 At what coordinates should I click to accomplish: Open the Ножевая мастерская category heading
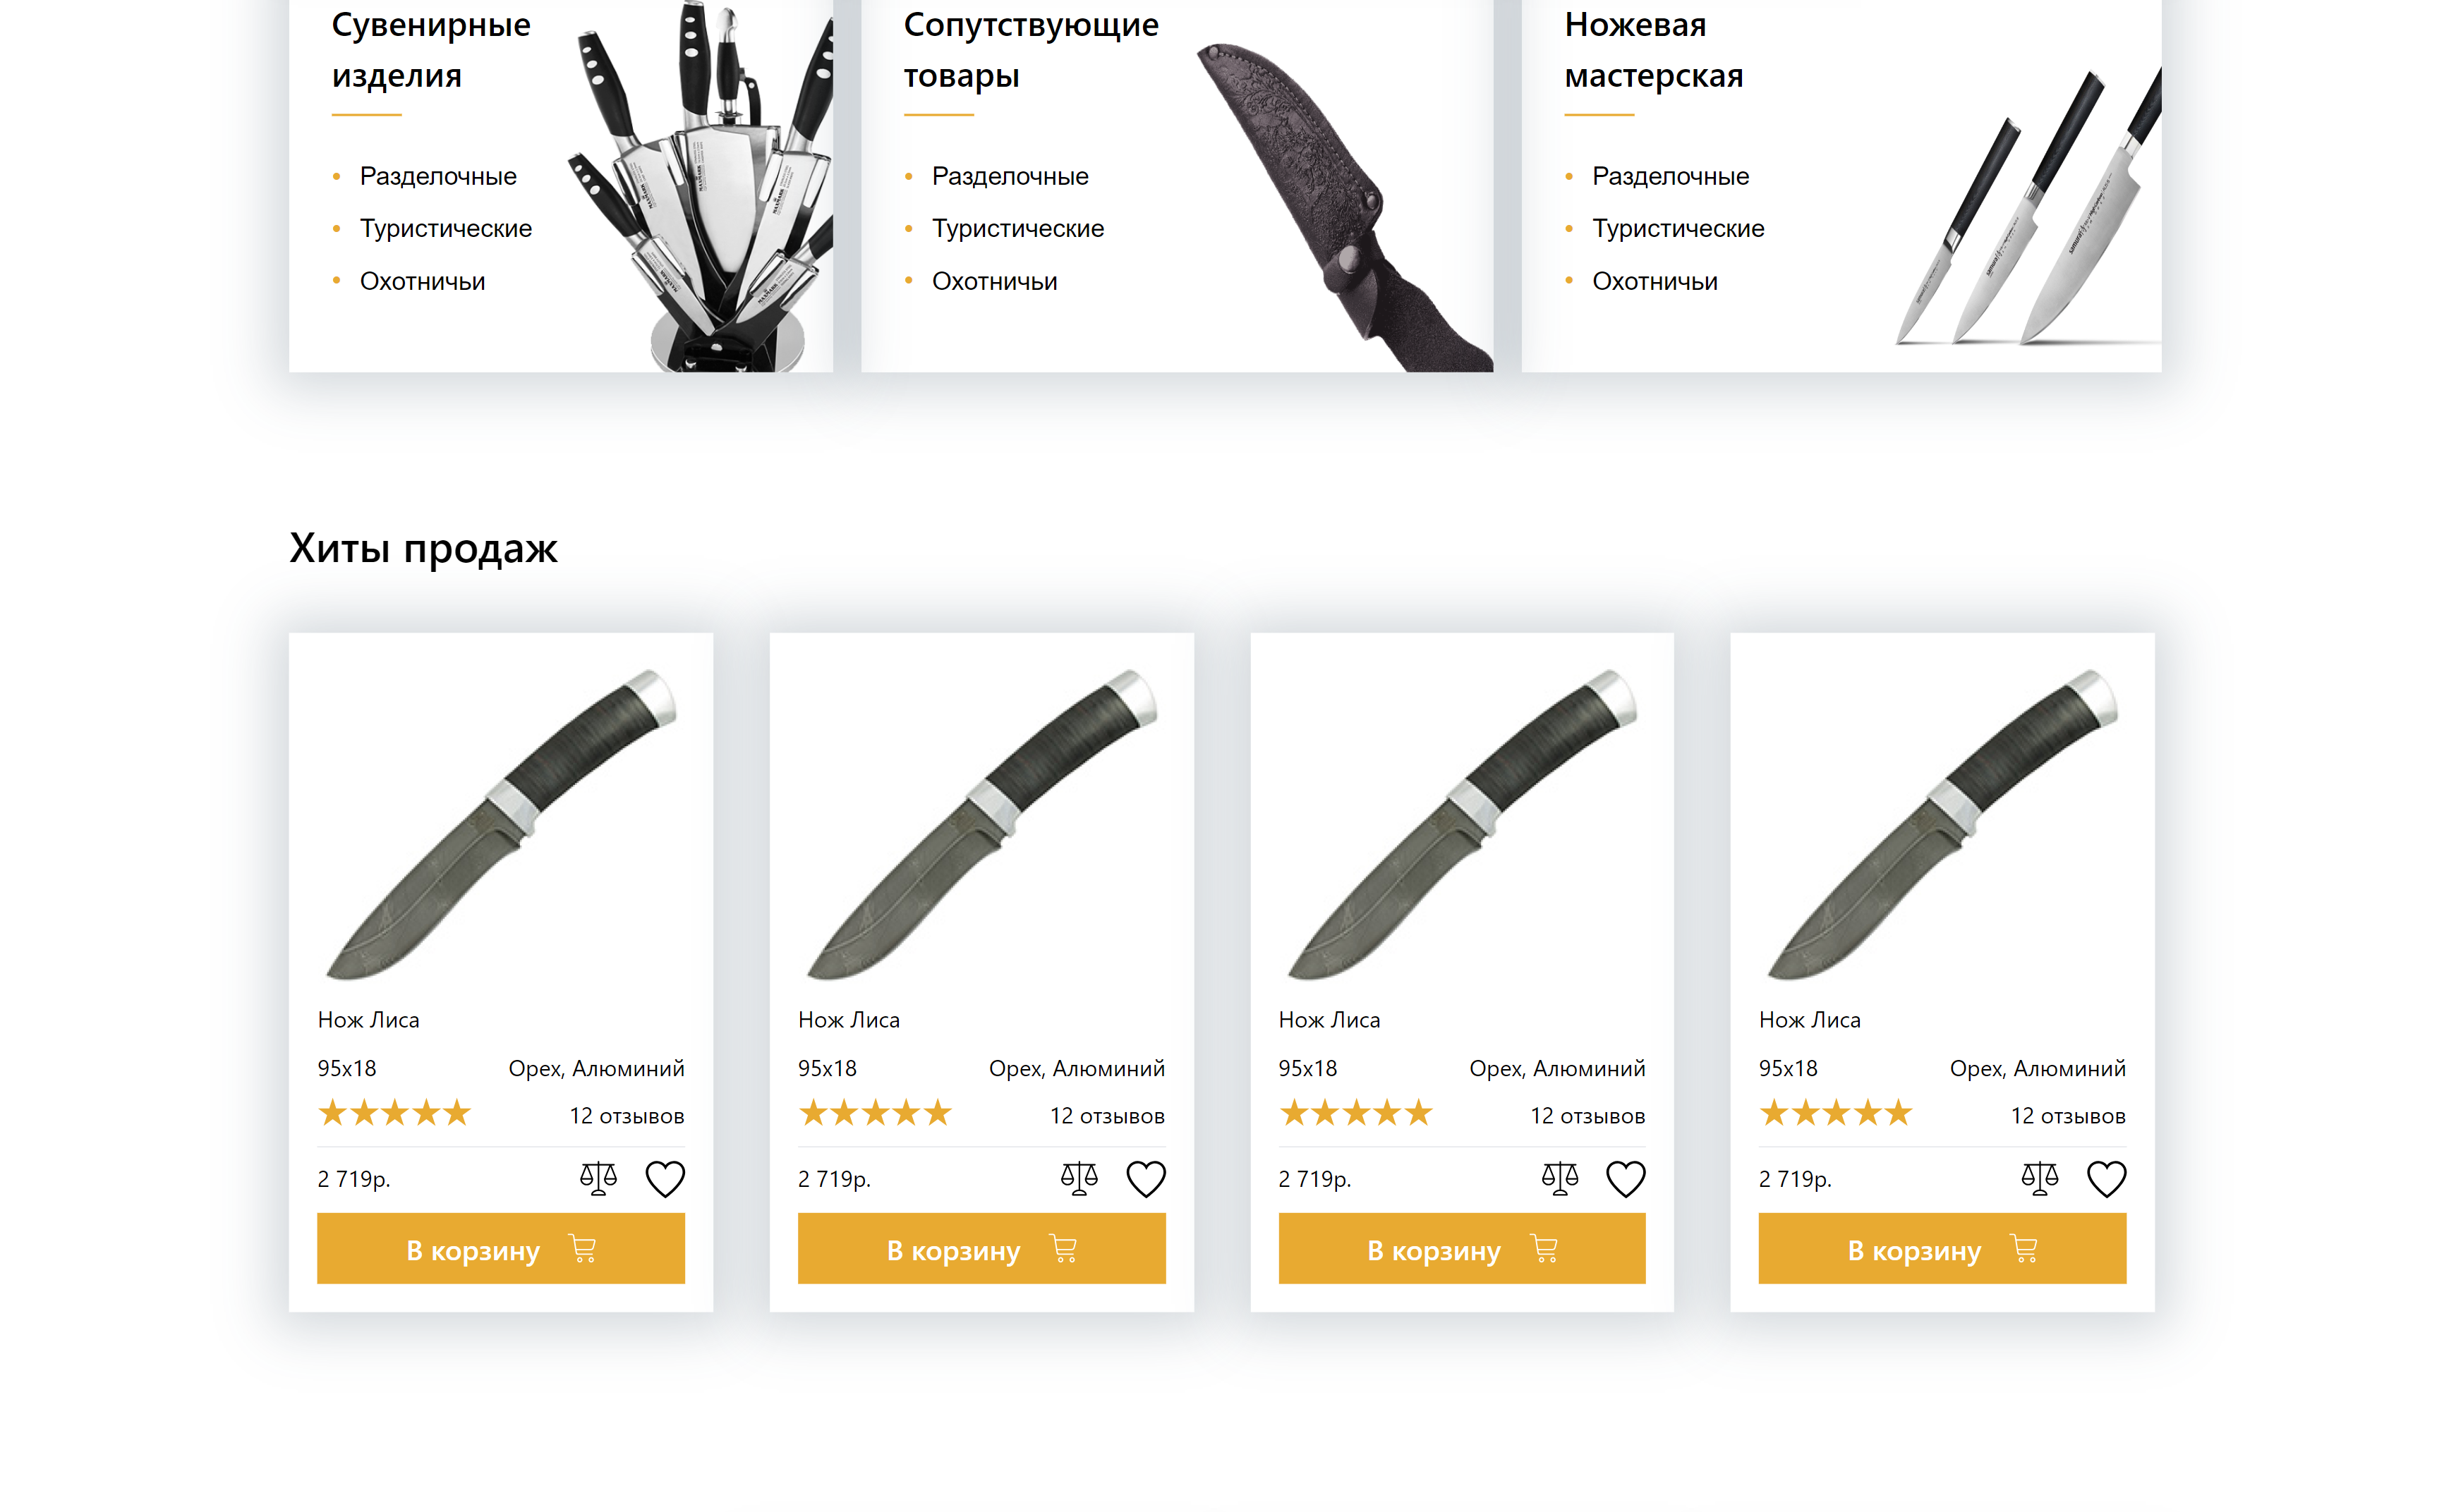[x=1654, y=49]
